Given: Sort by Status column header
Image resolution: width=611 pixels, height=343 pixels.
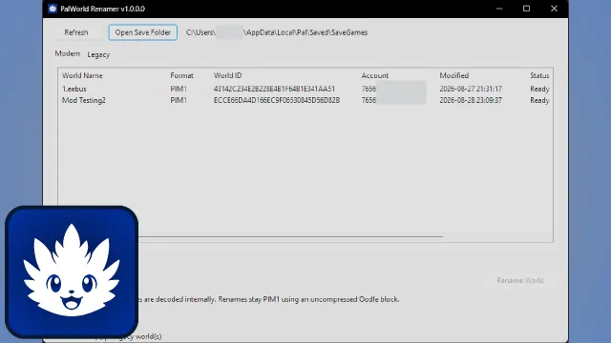Looking at the screenshot, I should click(539, 75).
